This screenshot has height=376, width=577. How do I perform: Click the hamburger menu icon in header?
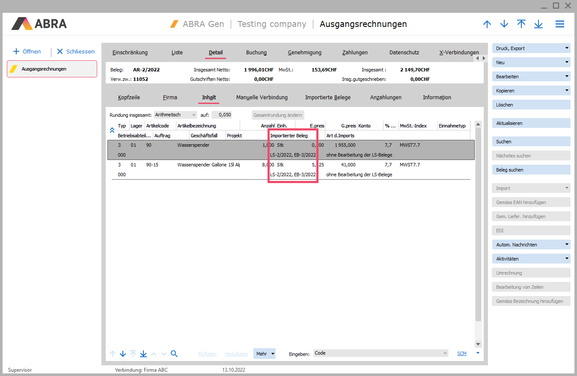[x=559, y=24]
